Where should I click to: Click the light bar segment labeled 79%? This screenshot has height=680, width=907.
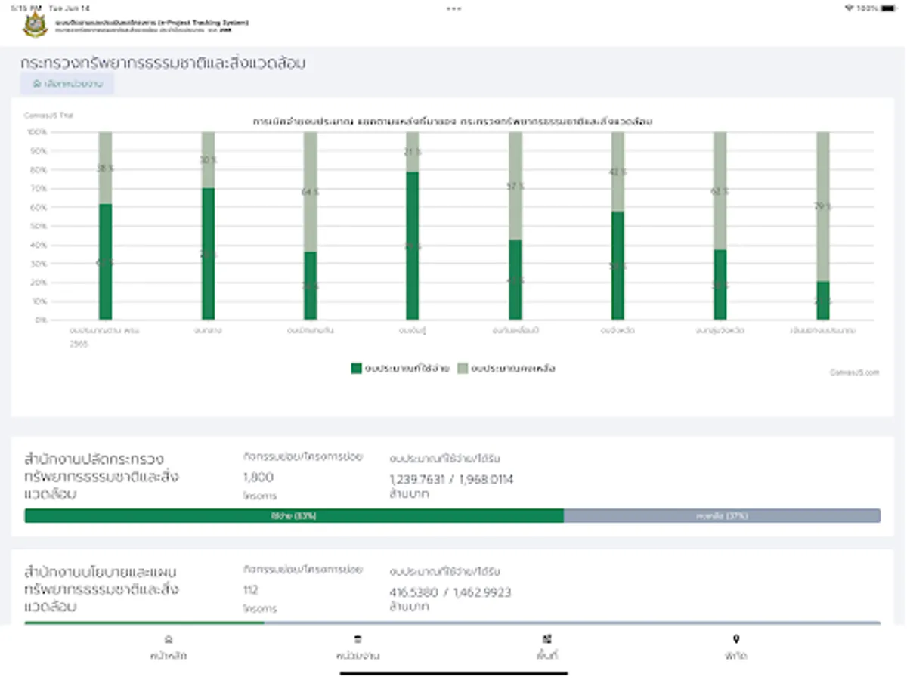tap(823, 206)
